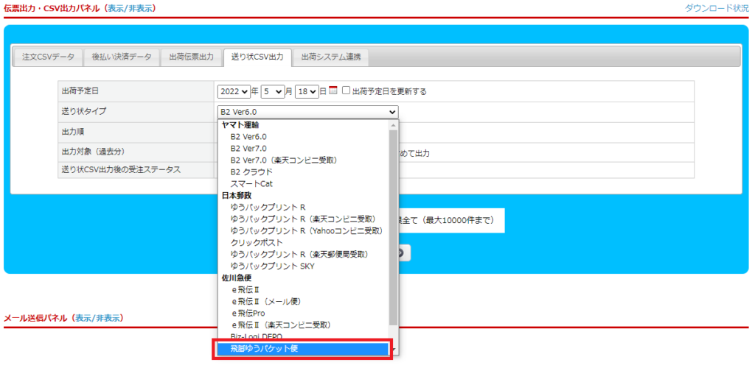Click the 送り状タイプ row label

click(x=84, y=111)
